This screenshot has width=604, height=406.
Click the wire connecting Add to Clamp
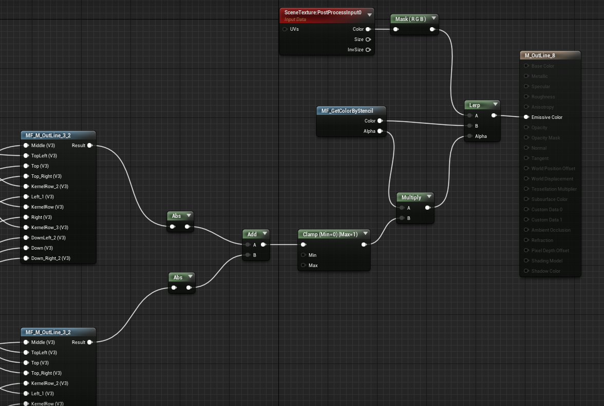click(281, 245)
